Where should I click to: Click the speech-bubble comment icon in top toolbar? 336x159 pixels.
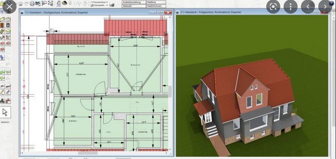[44, 3]
